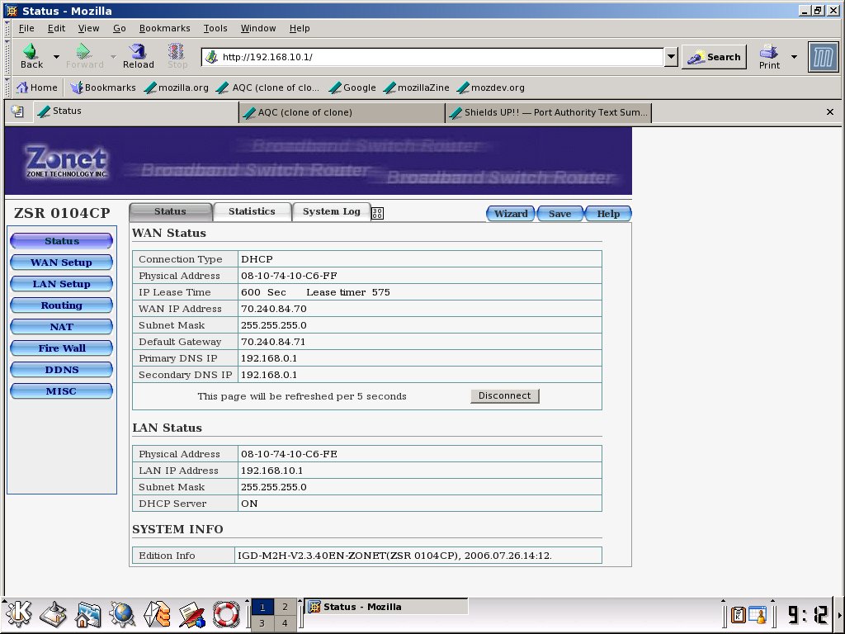The height and width of the screenshot is (634, 845).
Task: Open the mozillaZine bookmark link
Action: [x=417, y=88]
